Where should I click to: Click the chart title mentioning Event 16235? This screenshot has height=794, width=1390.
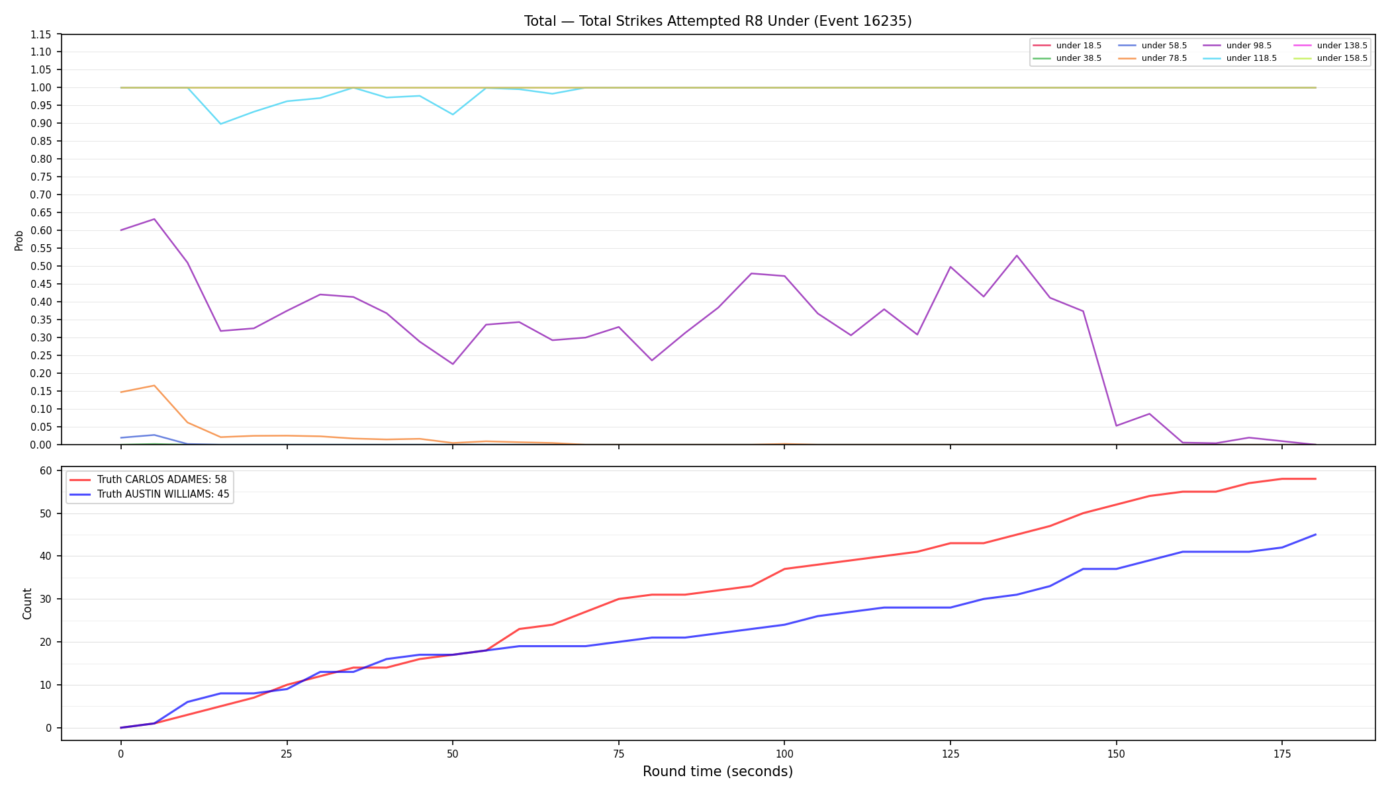pyautogui.click(x=718, y=21)
